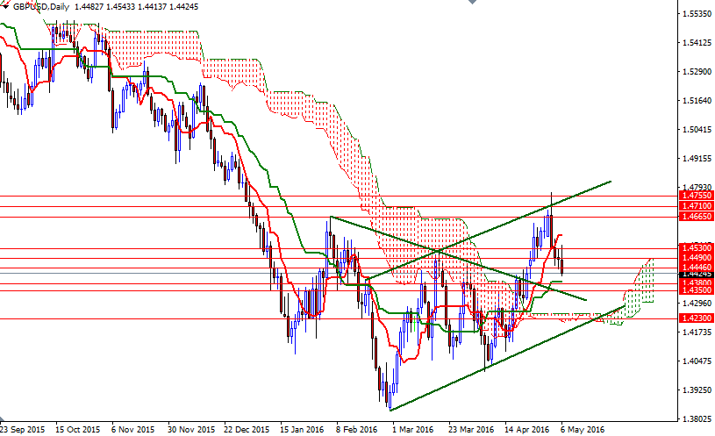Click the 1.45300 resistance level label
The height and width of the screenshot is (436, 715).
(x=697, y=249)
